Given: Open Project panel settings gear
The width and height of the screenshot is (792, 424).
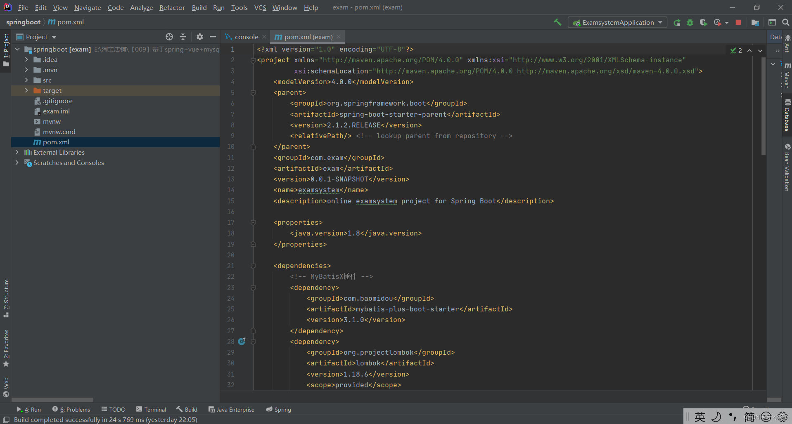Looking at the screenshot, I should 200,37.
